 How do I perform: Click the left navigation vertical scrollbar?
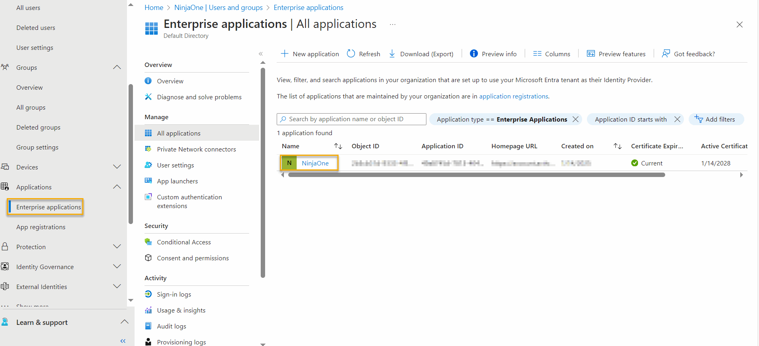131,154
